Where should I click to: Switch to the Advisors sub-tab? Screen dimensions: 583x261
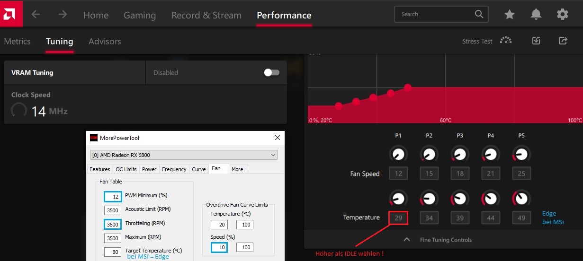point(105,41)
